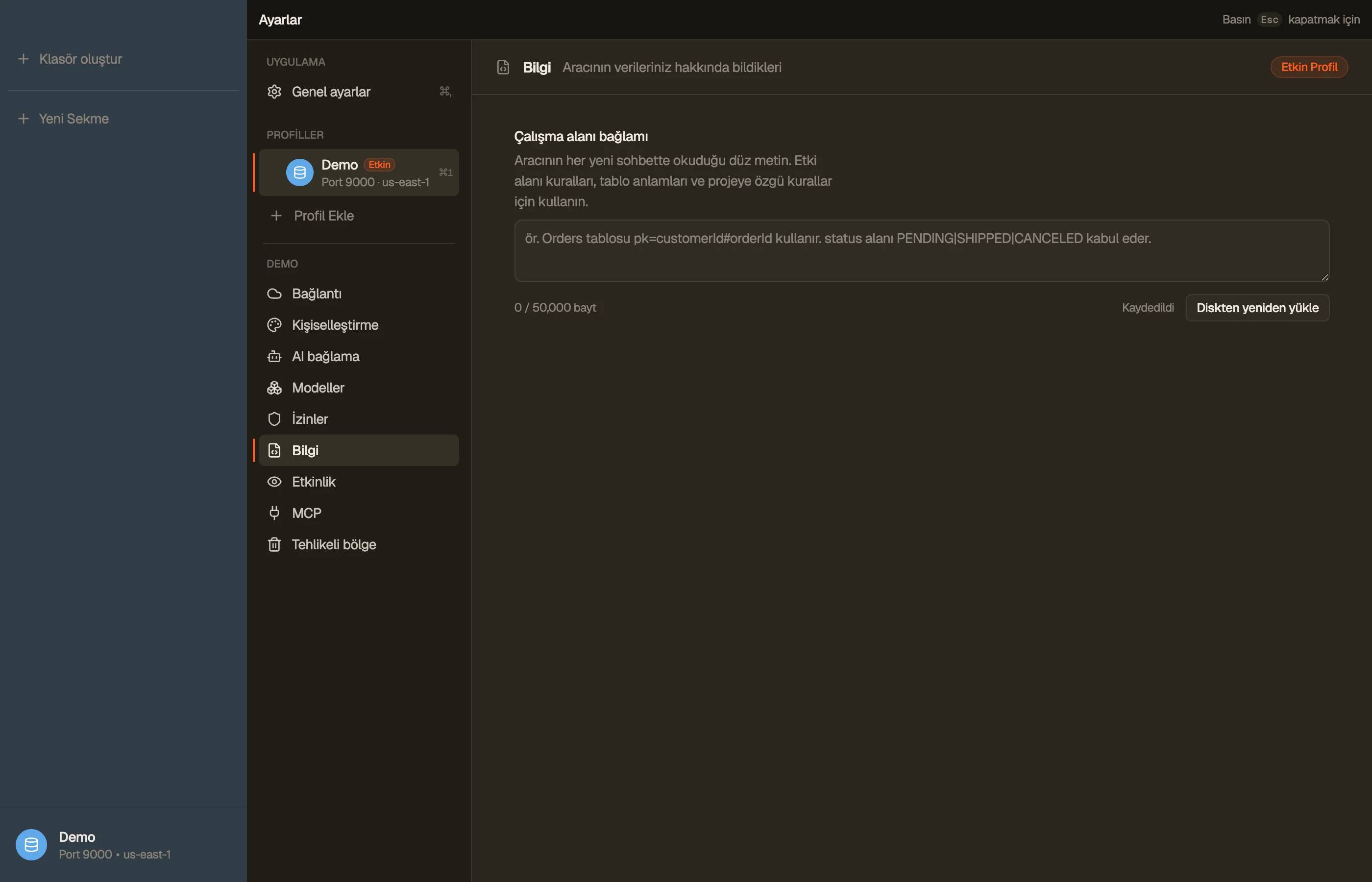Screen dimensions: 1372x882
Task: Click the Demo avatar at bottom-left sidebar
Action: 31,845
